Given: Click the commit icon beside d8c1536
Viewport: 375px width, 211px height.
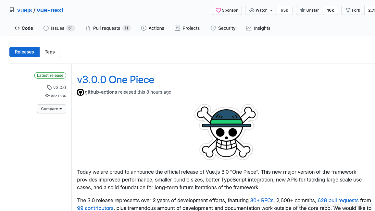Looking at the screenshot, I should point(47,96).
